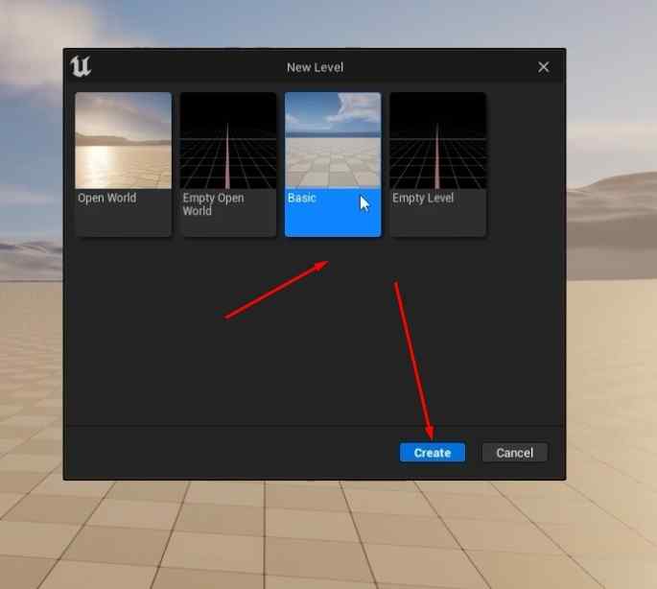Select the Open World template preview image

[123, 141]
